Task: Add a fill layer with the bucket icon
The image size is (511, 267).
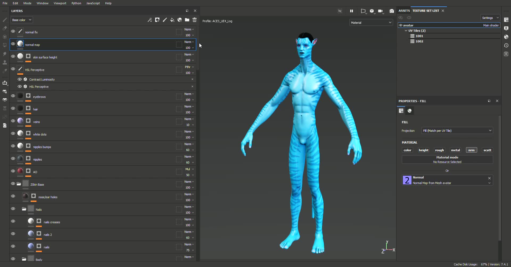Action: pos(172,20)
